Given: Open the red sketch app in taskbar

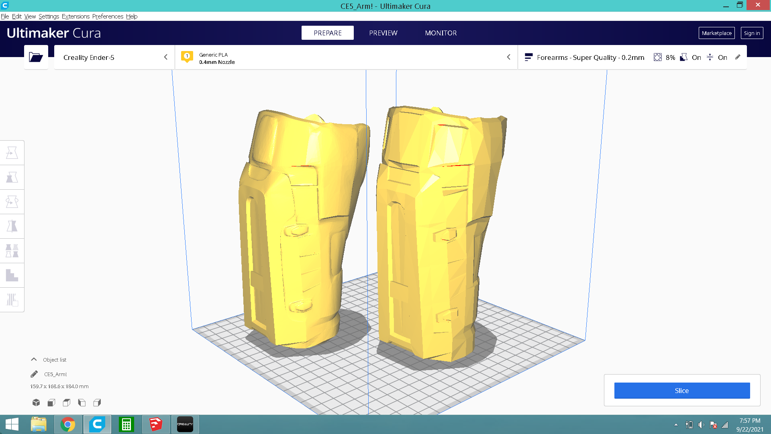Looking at the screenshot, I should [x=156, y=424].
